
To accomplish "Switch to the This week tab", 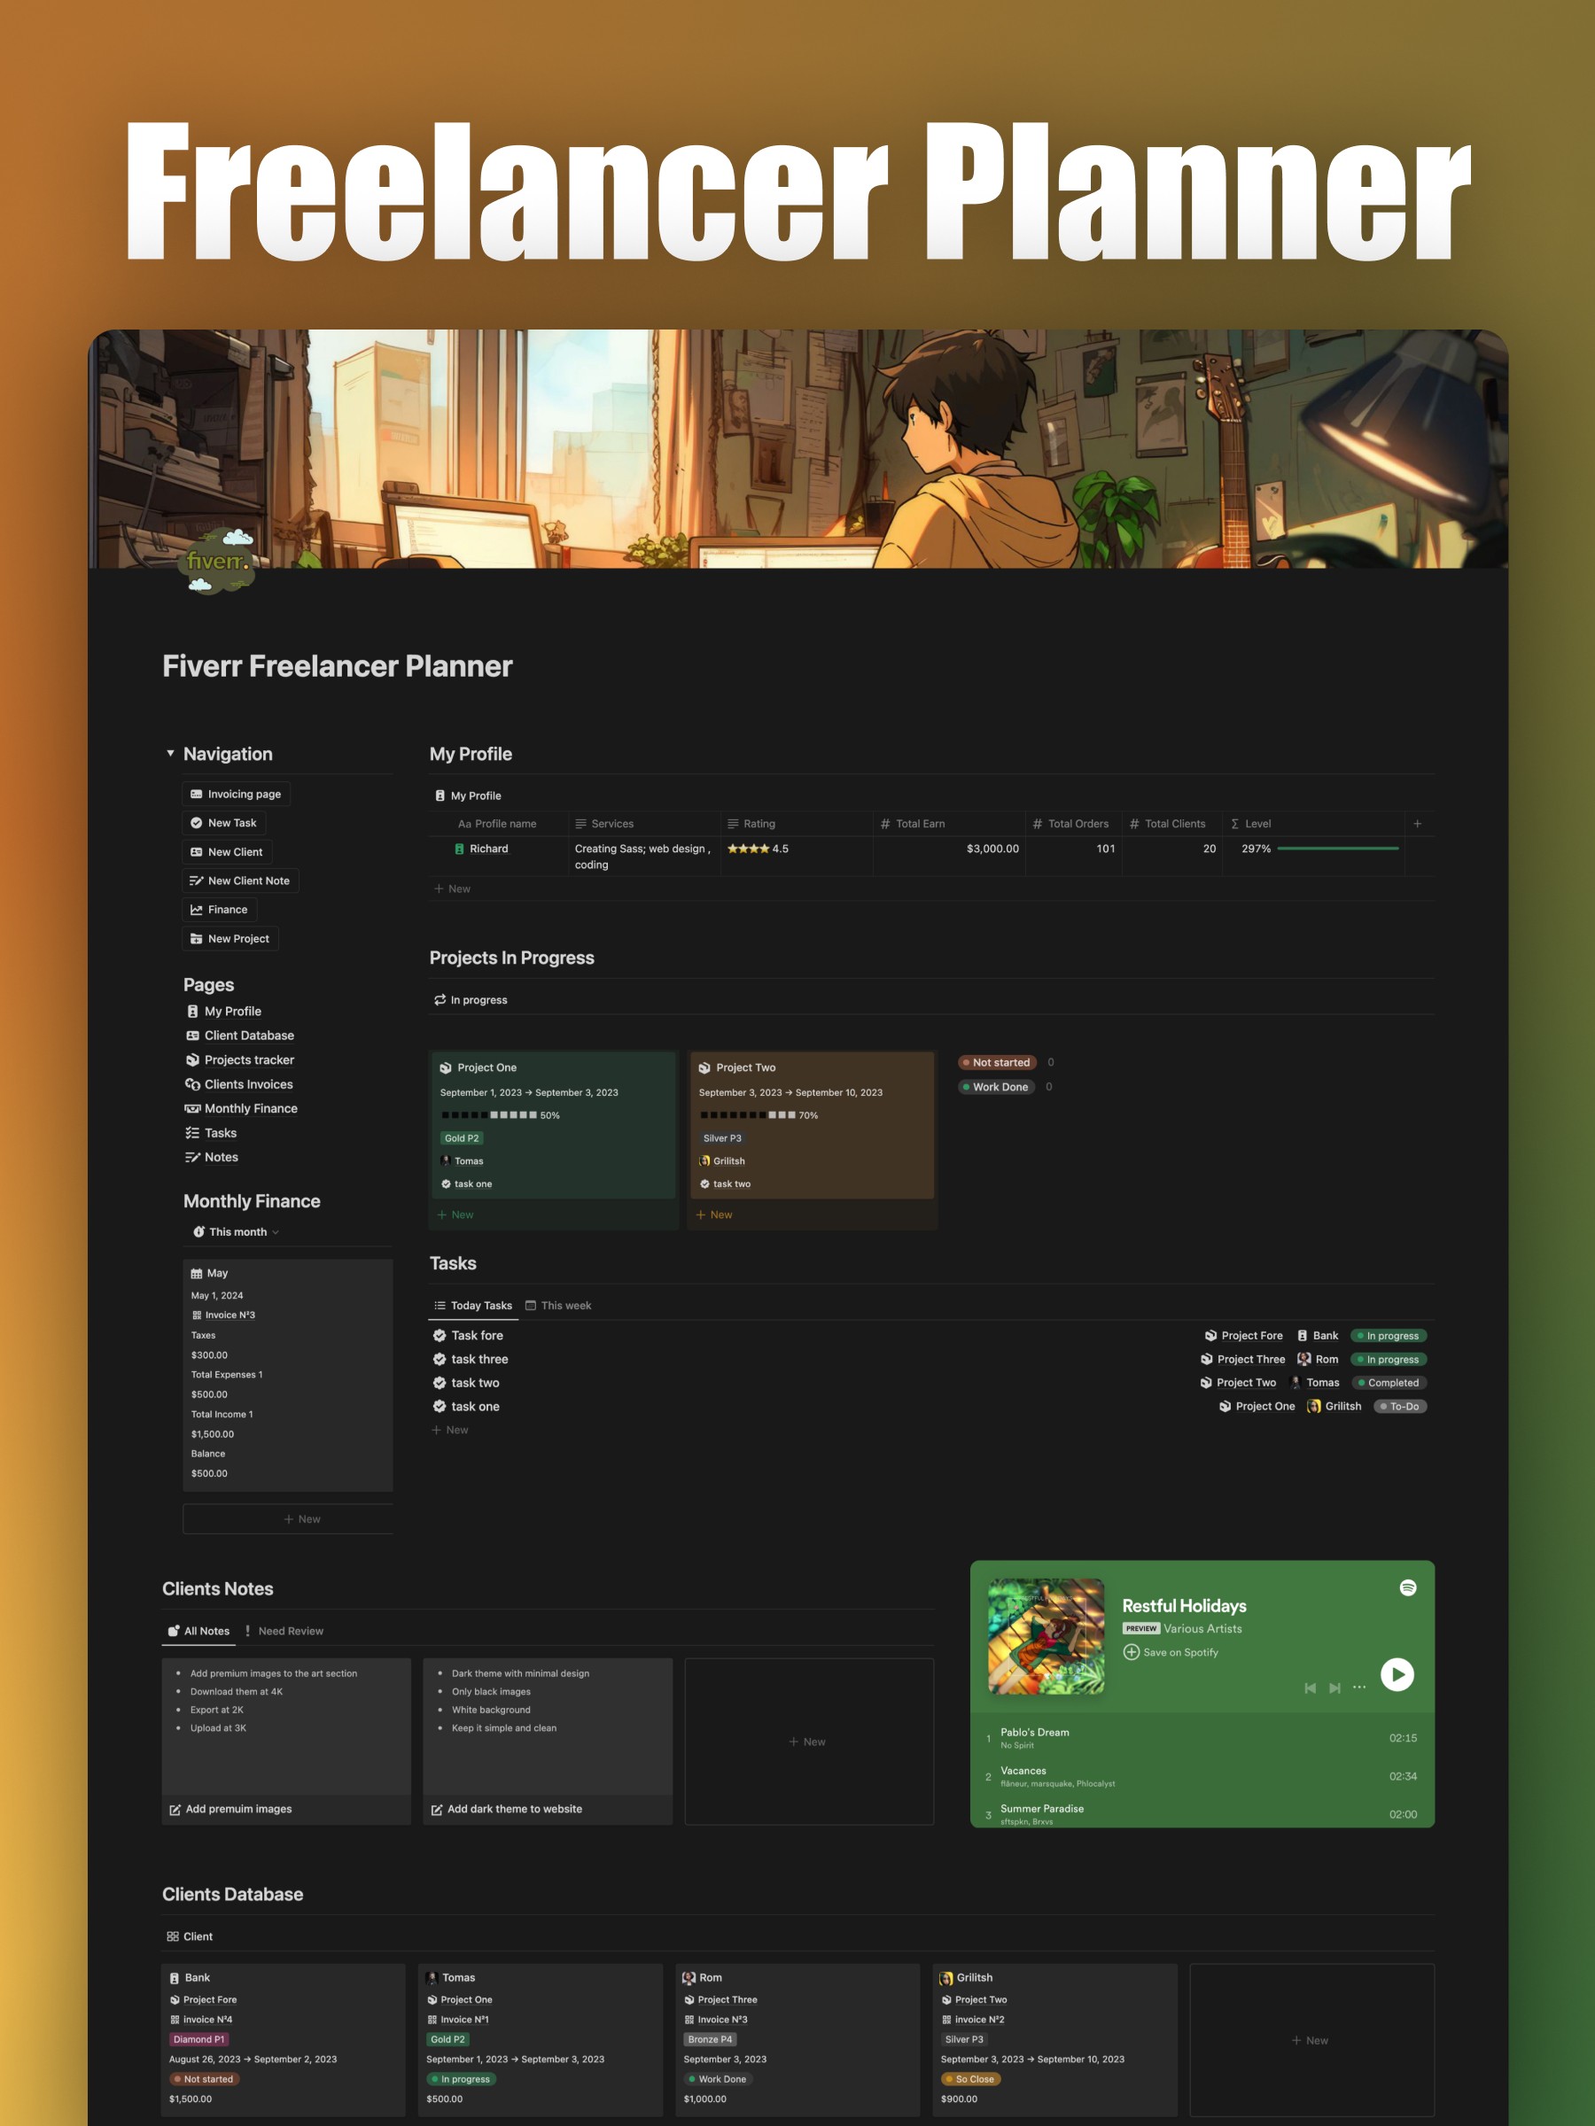I will click(x=557, y=1305).
